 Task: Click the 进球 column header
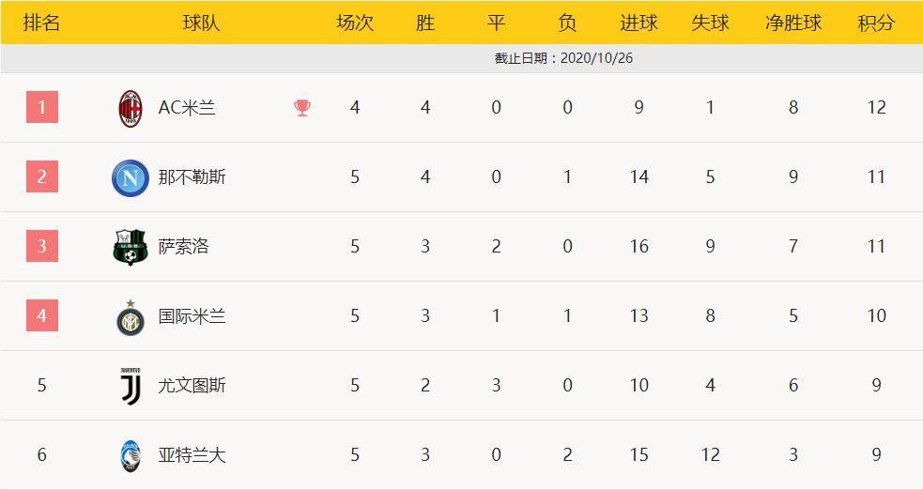click(x=638, y=23)
